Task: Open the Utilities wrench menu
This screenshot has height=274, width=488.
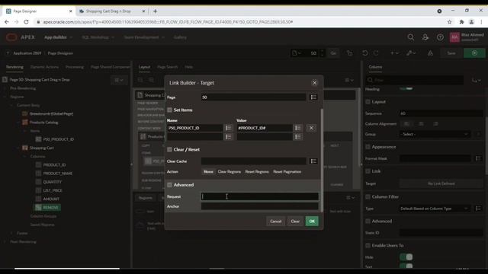Action: click(411, 53)
